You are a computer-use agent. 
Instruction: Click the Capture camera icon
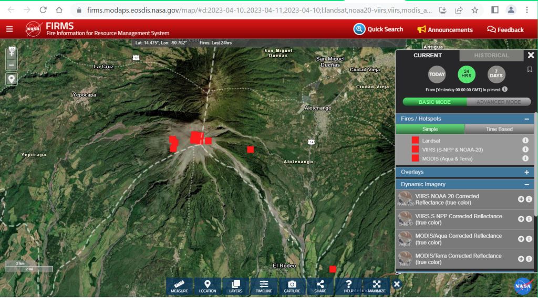pos(292,286)
